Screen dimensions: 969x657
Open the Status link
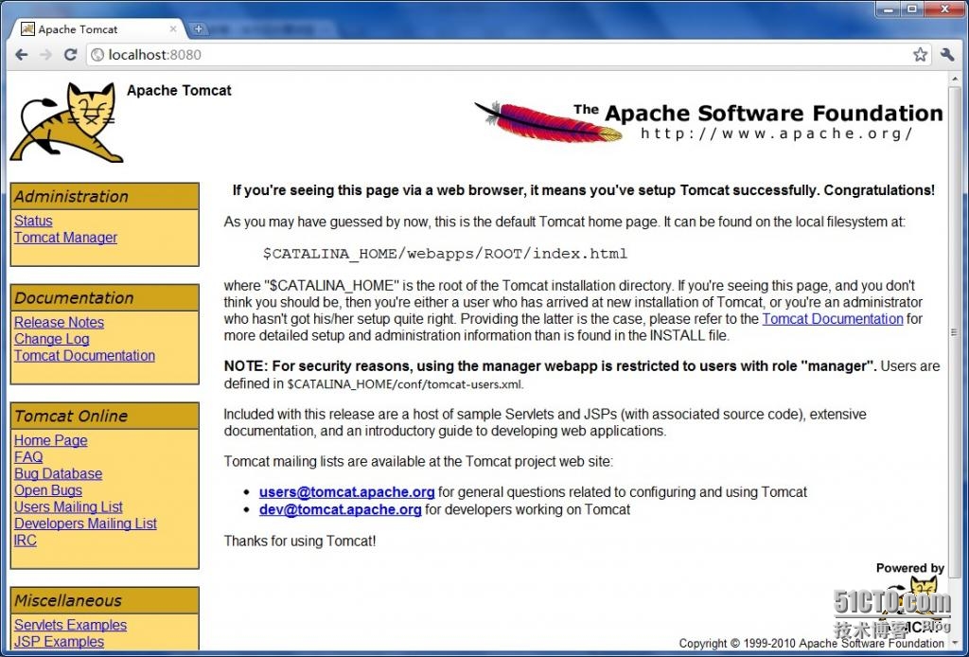click(33, 221)
